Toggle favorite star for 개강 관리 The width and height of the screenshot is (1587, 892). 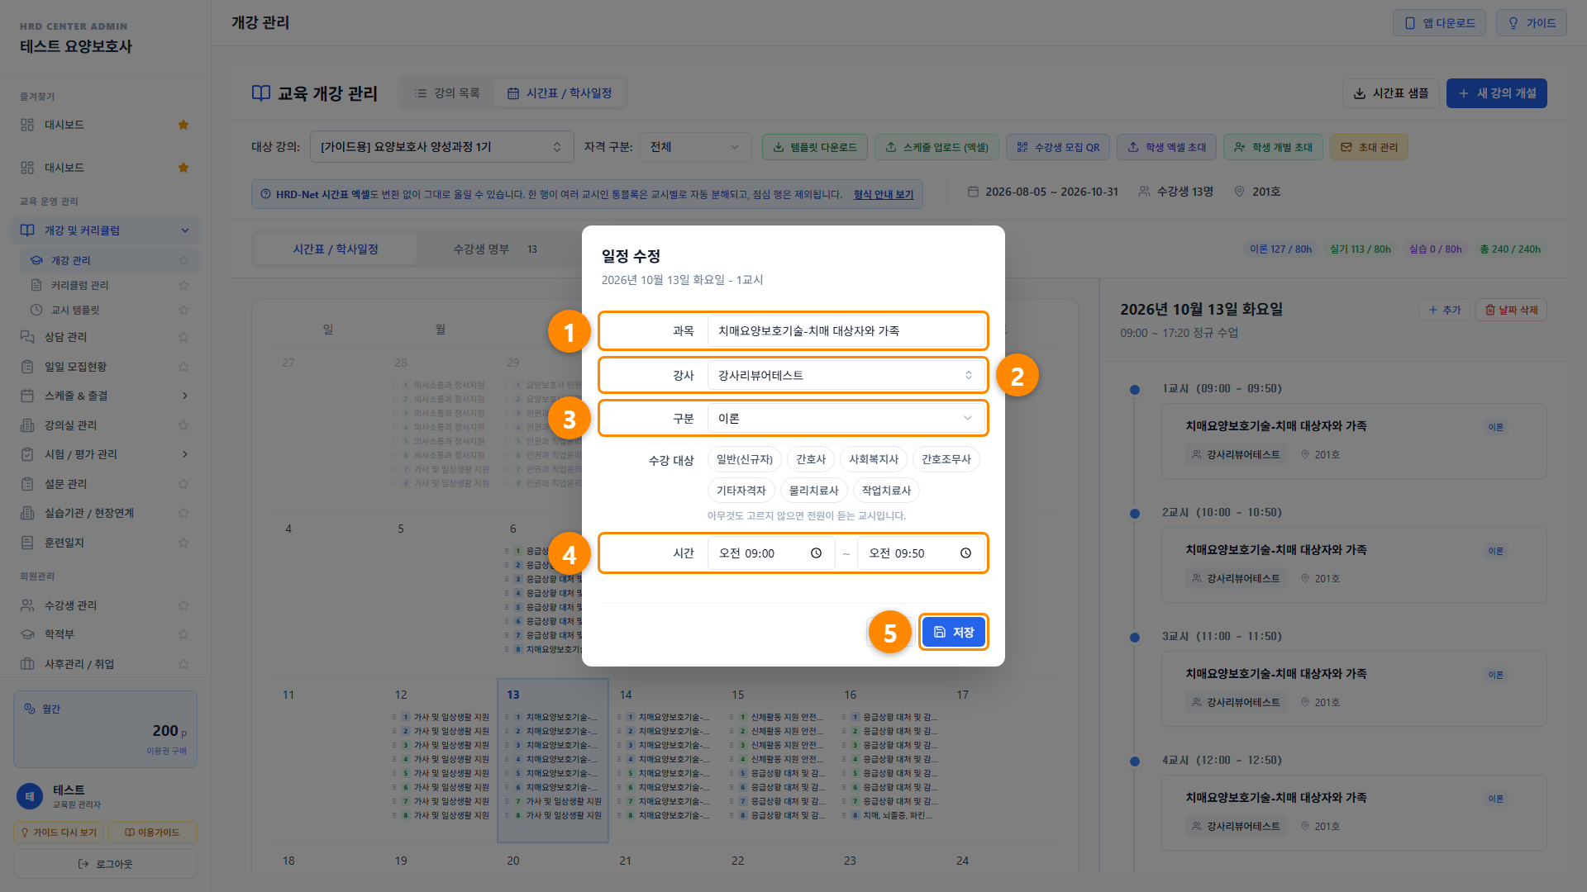(x=183, y=260)
